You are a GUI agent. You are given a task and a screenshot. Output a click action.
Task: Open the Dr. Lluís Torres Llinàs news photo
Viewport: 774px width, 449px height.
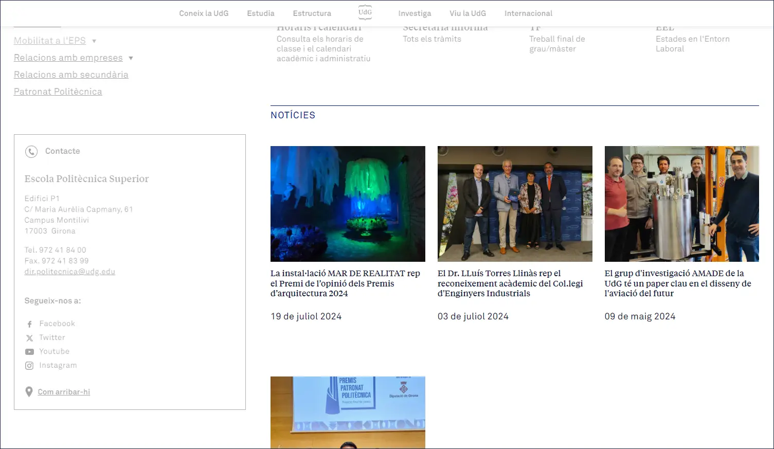[x=514, y=204]
